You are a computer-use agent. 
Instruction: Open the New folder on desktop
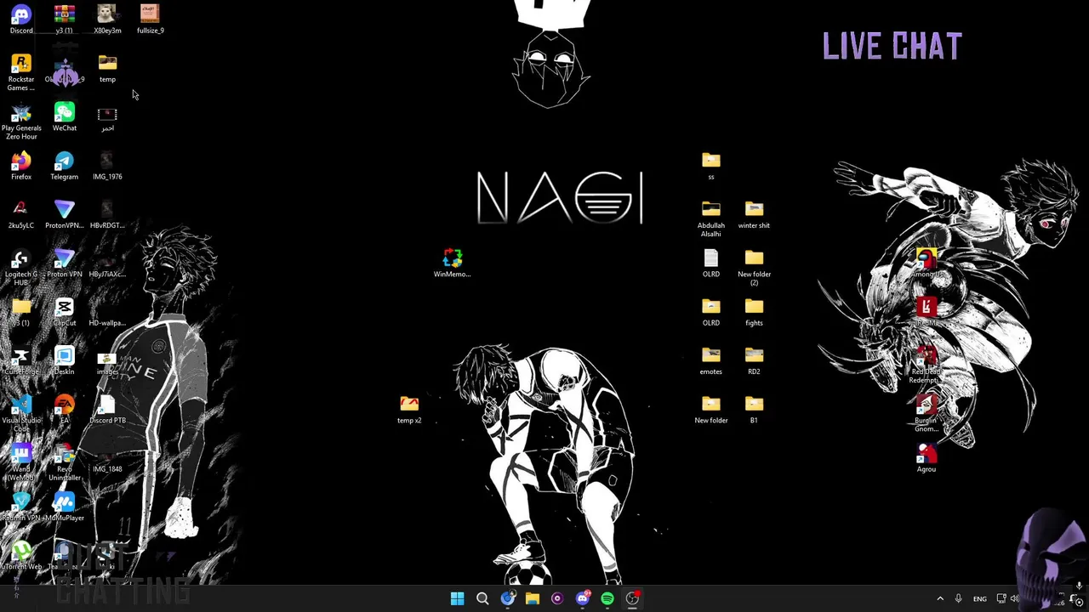[x=710, y=409]
